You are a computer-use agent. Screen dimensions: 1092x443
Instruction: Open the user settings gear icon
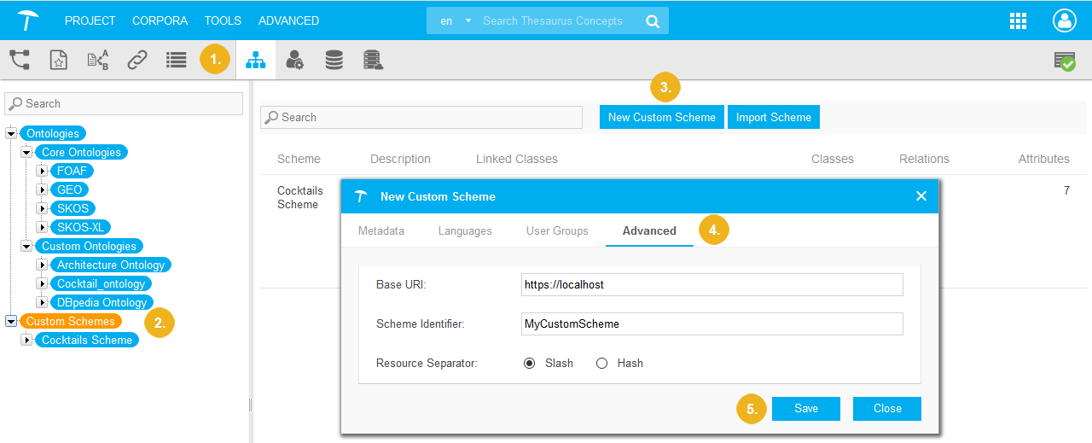(x=294, y=60)
